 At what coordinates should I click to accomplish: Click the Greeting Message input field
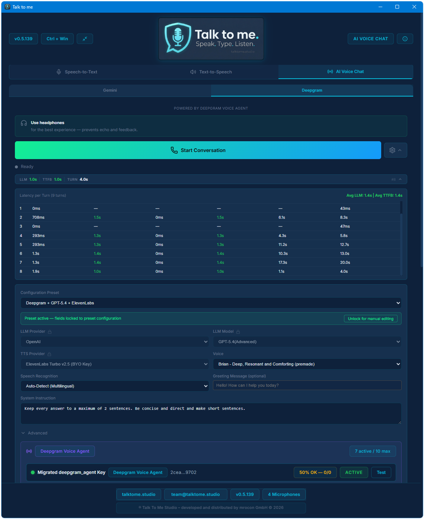(x=307, y=385)
